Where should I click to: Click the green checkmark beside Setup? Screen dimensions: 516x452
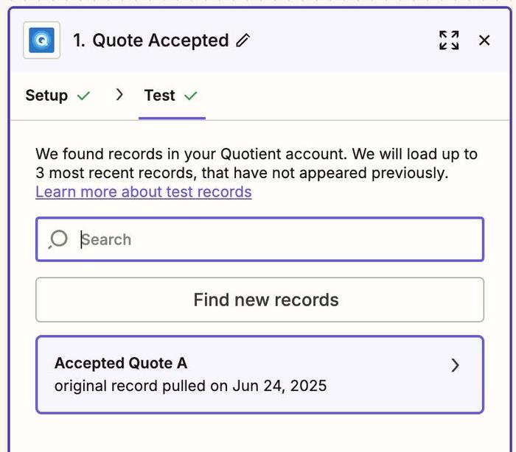[x=84, y=96]
